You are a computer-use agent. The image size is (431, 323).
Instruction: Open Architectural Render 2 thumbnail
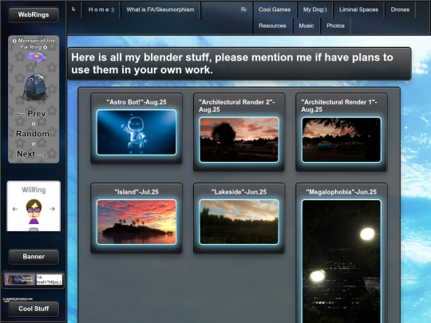click(x=239, y=140)
